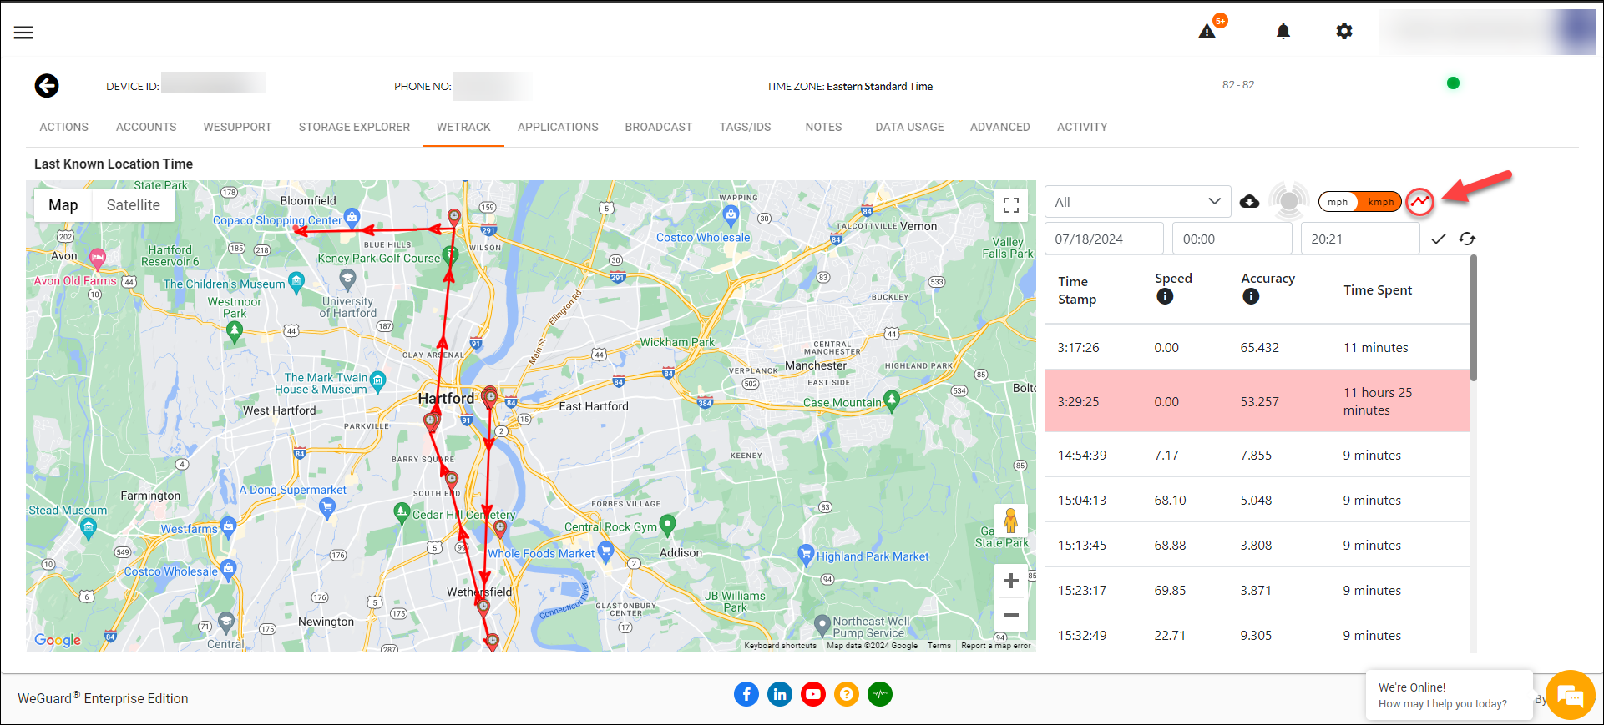
Task: Open the warning alerts triangle icon
Action: [1207, 32]
